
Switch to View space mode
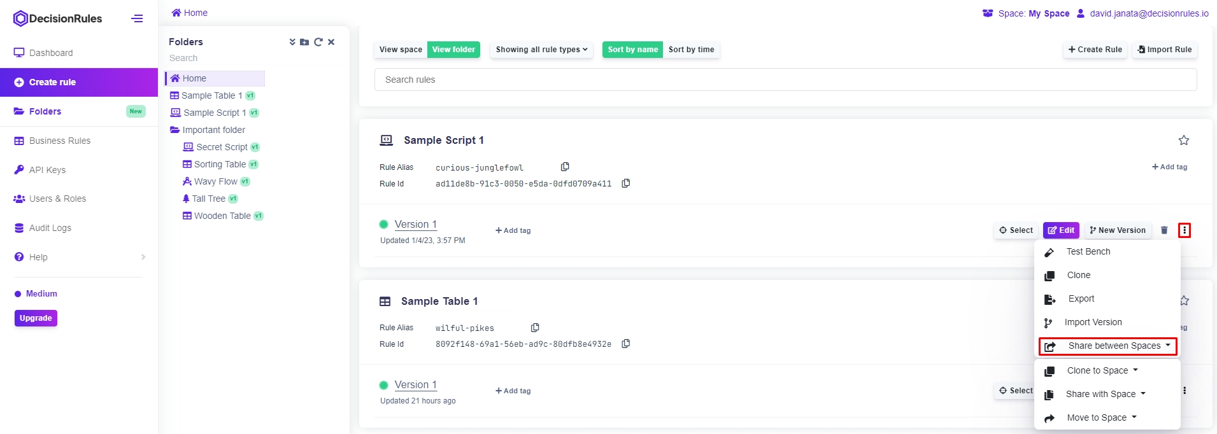point(401,50)
